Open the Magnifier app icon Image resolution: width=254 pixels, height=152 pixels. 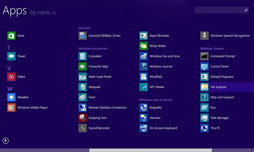143,108
